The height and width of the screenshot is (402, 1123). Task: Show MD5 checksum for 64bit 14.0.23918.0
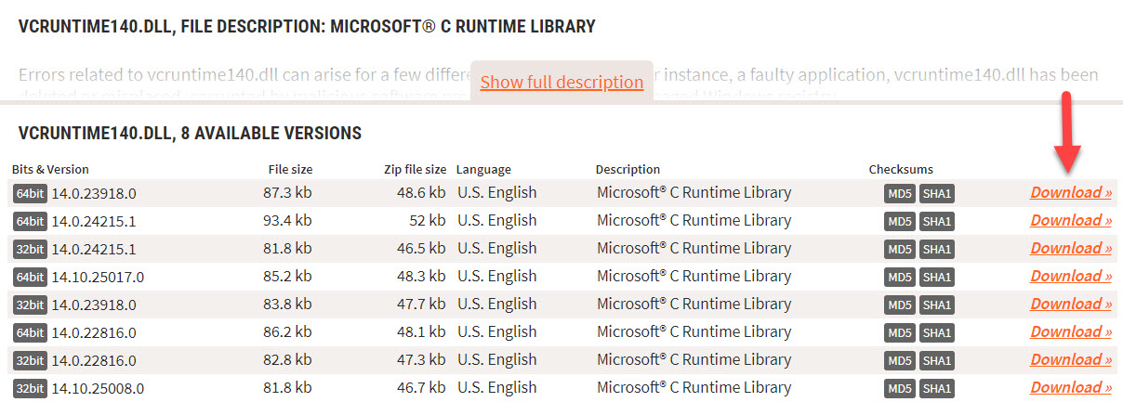click(900, 194)
